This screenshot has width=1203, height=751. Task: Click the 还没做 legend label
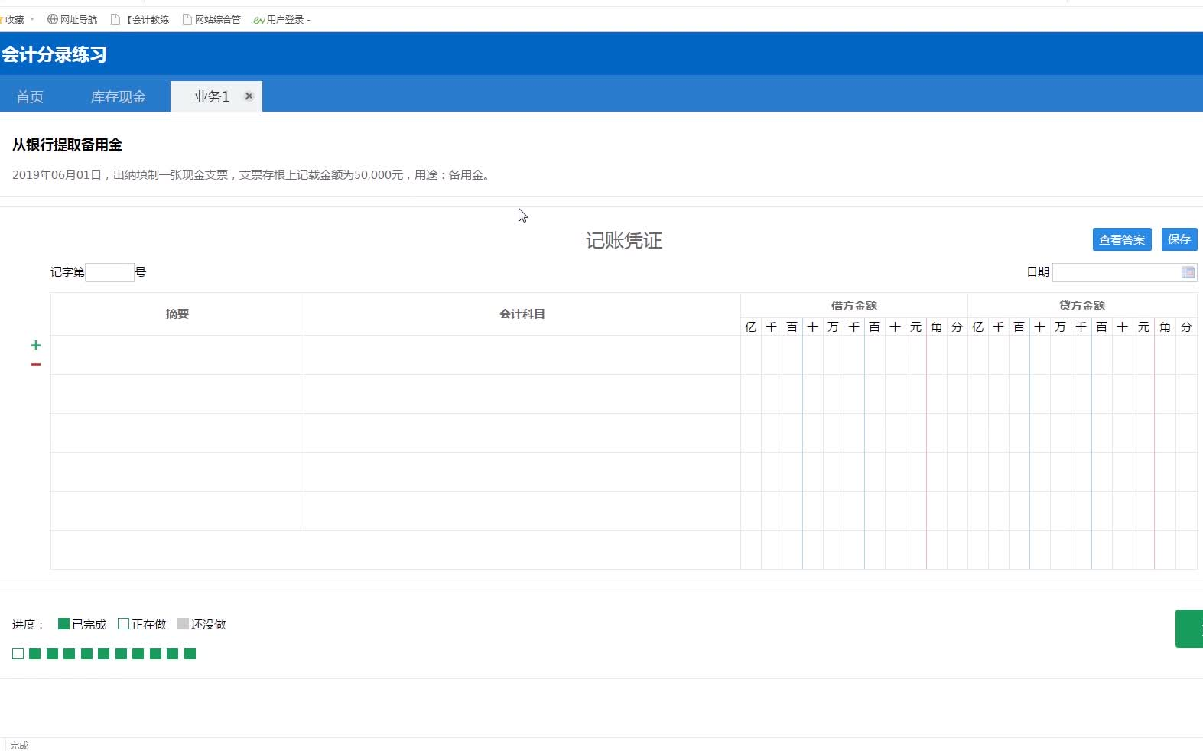click(208, 624)
